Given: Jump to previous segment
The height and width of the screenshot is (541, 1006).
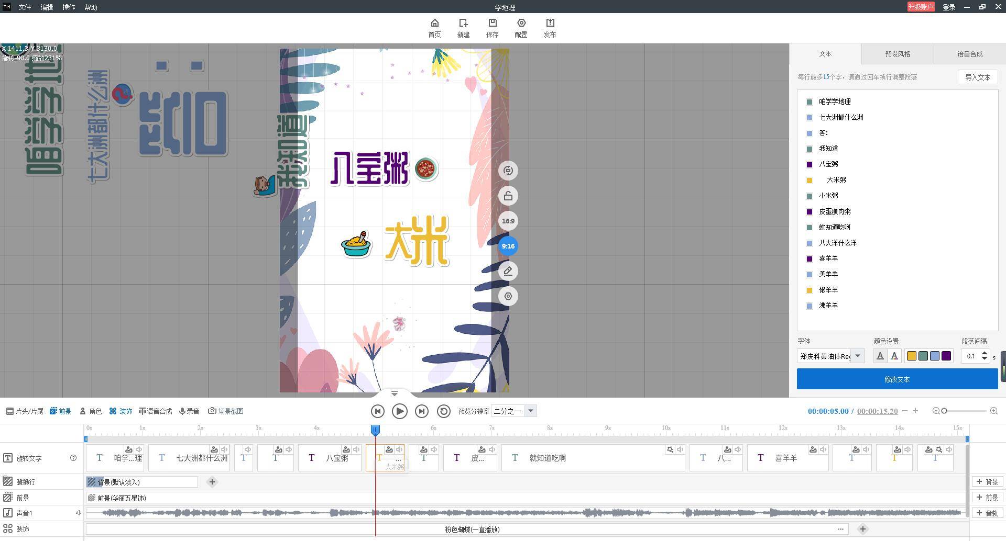Looking at the screenshot, I should (x=377, y=411).
